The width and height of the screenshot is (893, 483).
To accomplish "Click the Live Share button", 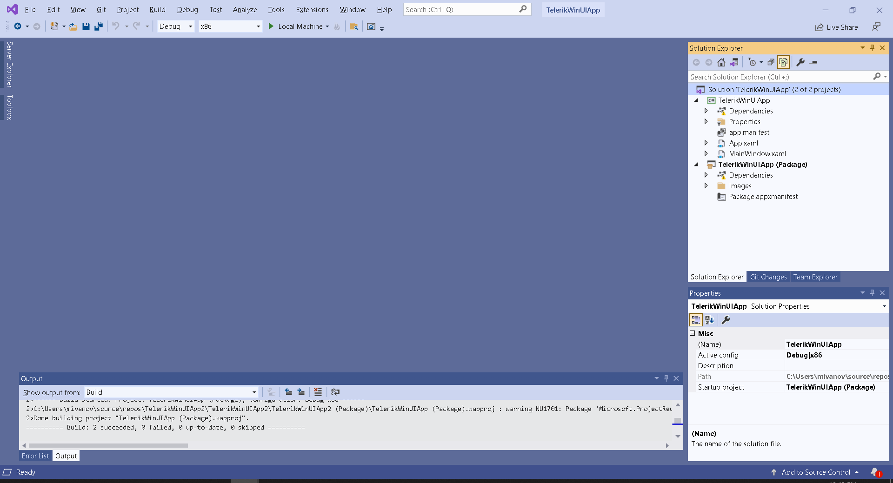I will click(836, 27).
